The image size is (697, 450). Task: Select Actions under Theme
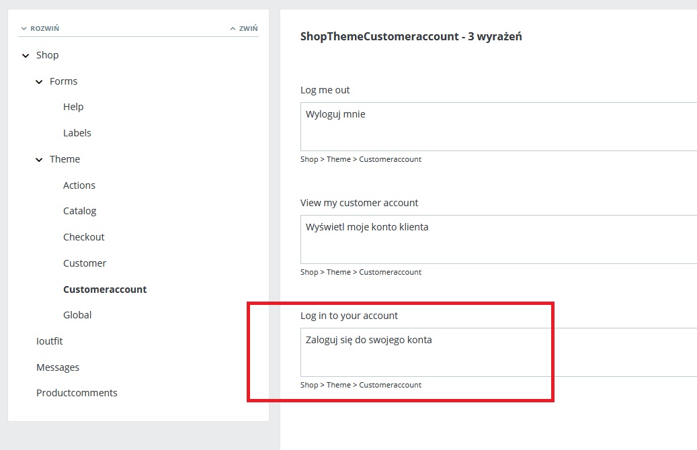(x=79, y=185)
